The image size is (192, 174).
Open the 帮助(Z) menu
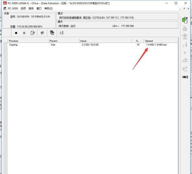tap(48, 8)
